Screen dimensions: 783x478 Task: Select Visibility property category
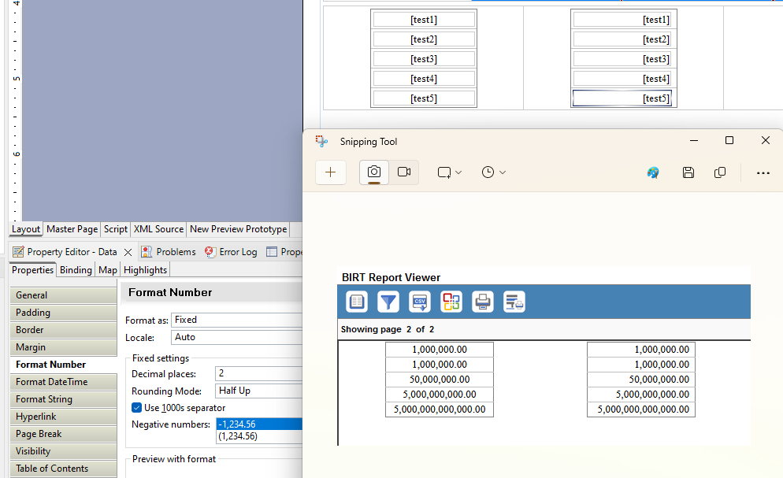point(64,451)
